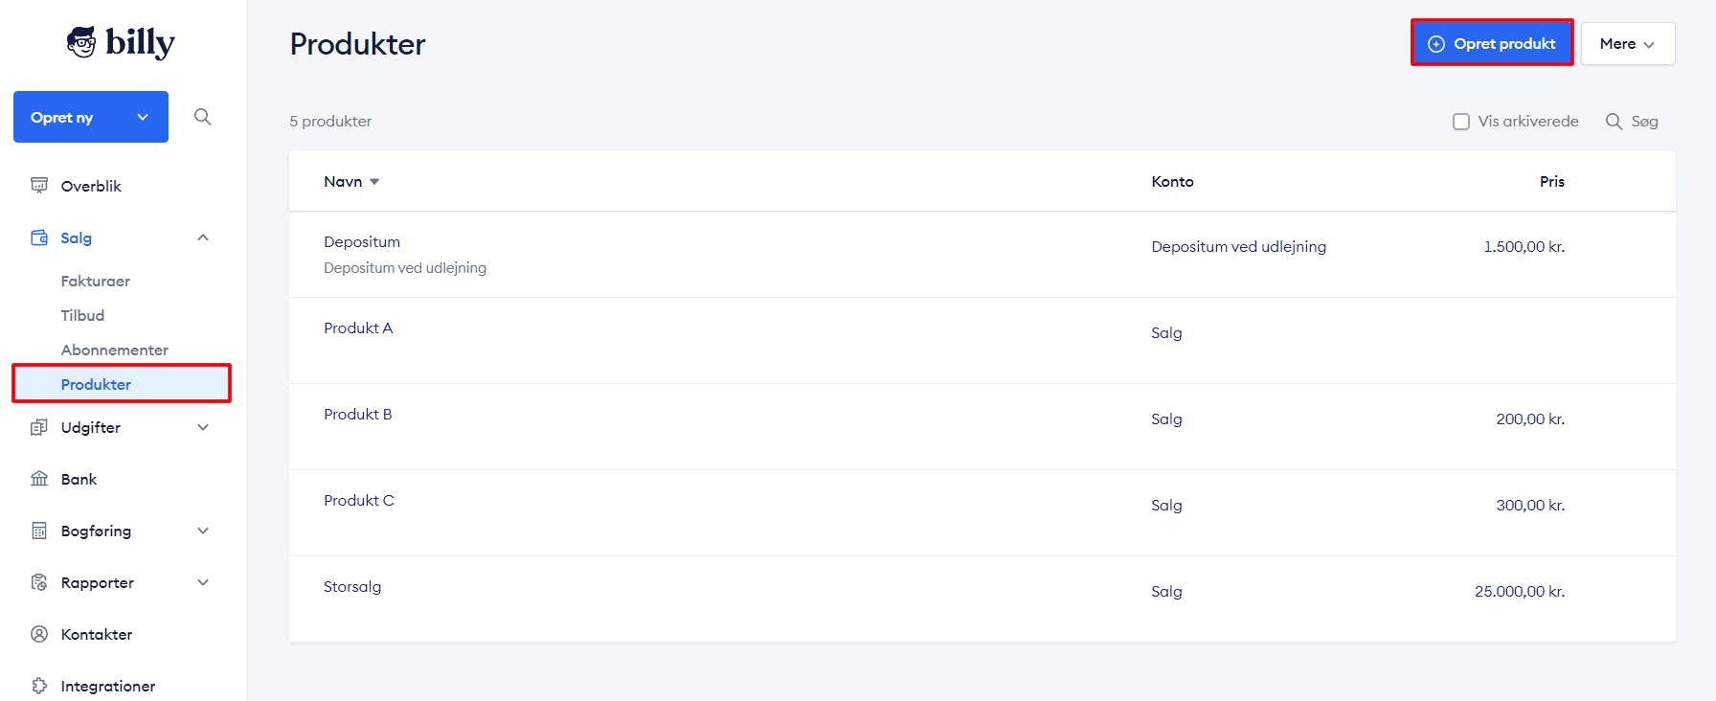Go to Fakturaer in sidebar
This screenshot has width=1716, height=701.
[x=96, y=281]
